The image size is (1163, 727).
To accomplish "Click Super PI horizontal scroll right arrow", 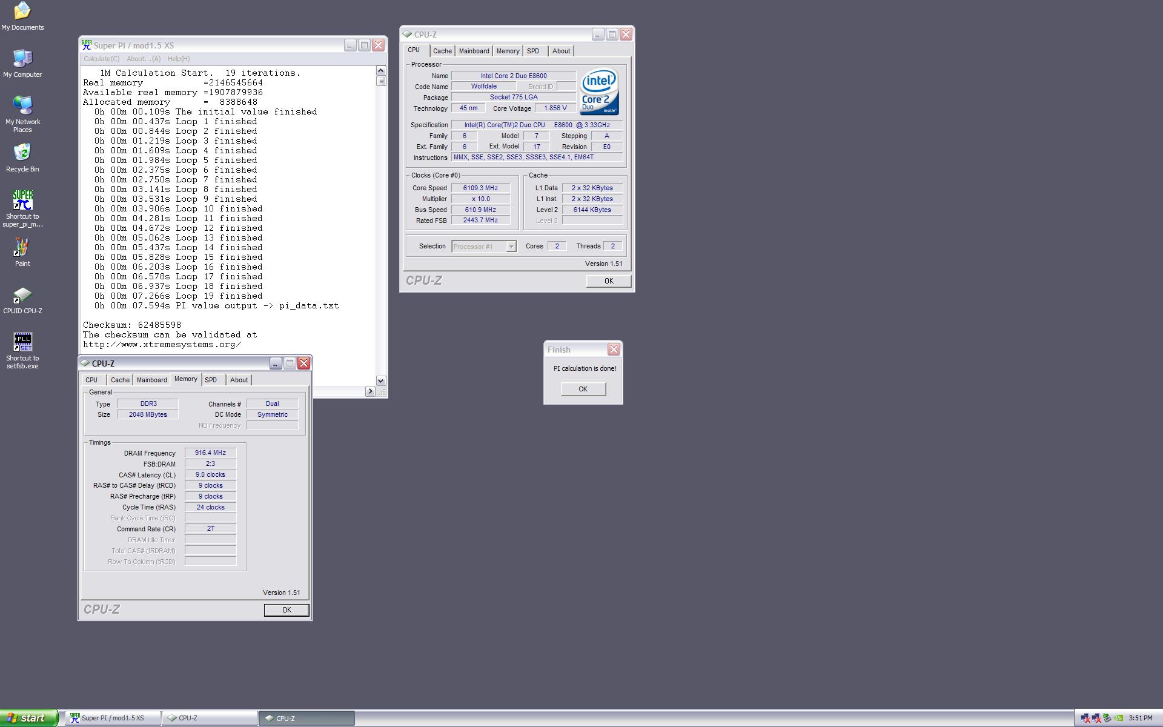I will pyautogui.click(x=370, y=391).
